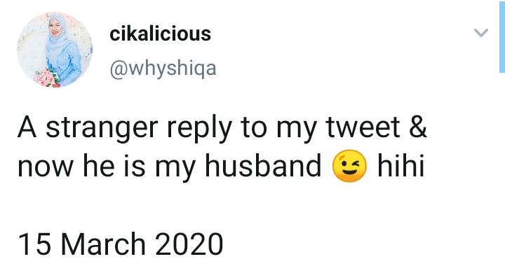
Task: Select the blue bar at right edge
Action: tap(502, 36)
